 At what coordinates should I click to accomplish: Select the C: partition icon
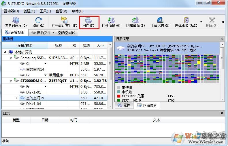[22, 63]
